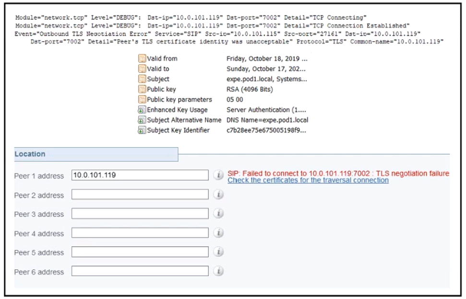Focus the Peer 3 address text box
This screenshot has width=466, height=299.
140,214
